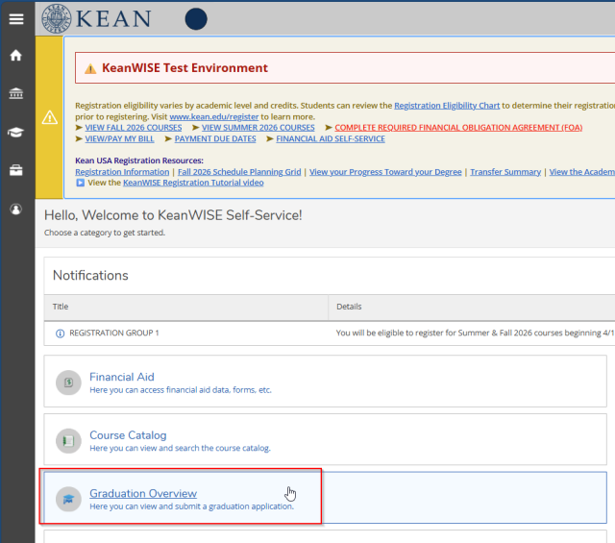Open the hamburger navigation menu
The width and height of the screenshot is (615, 543).
[16, 19]
